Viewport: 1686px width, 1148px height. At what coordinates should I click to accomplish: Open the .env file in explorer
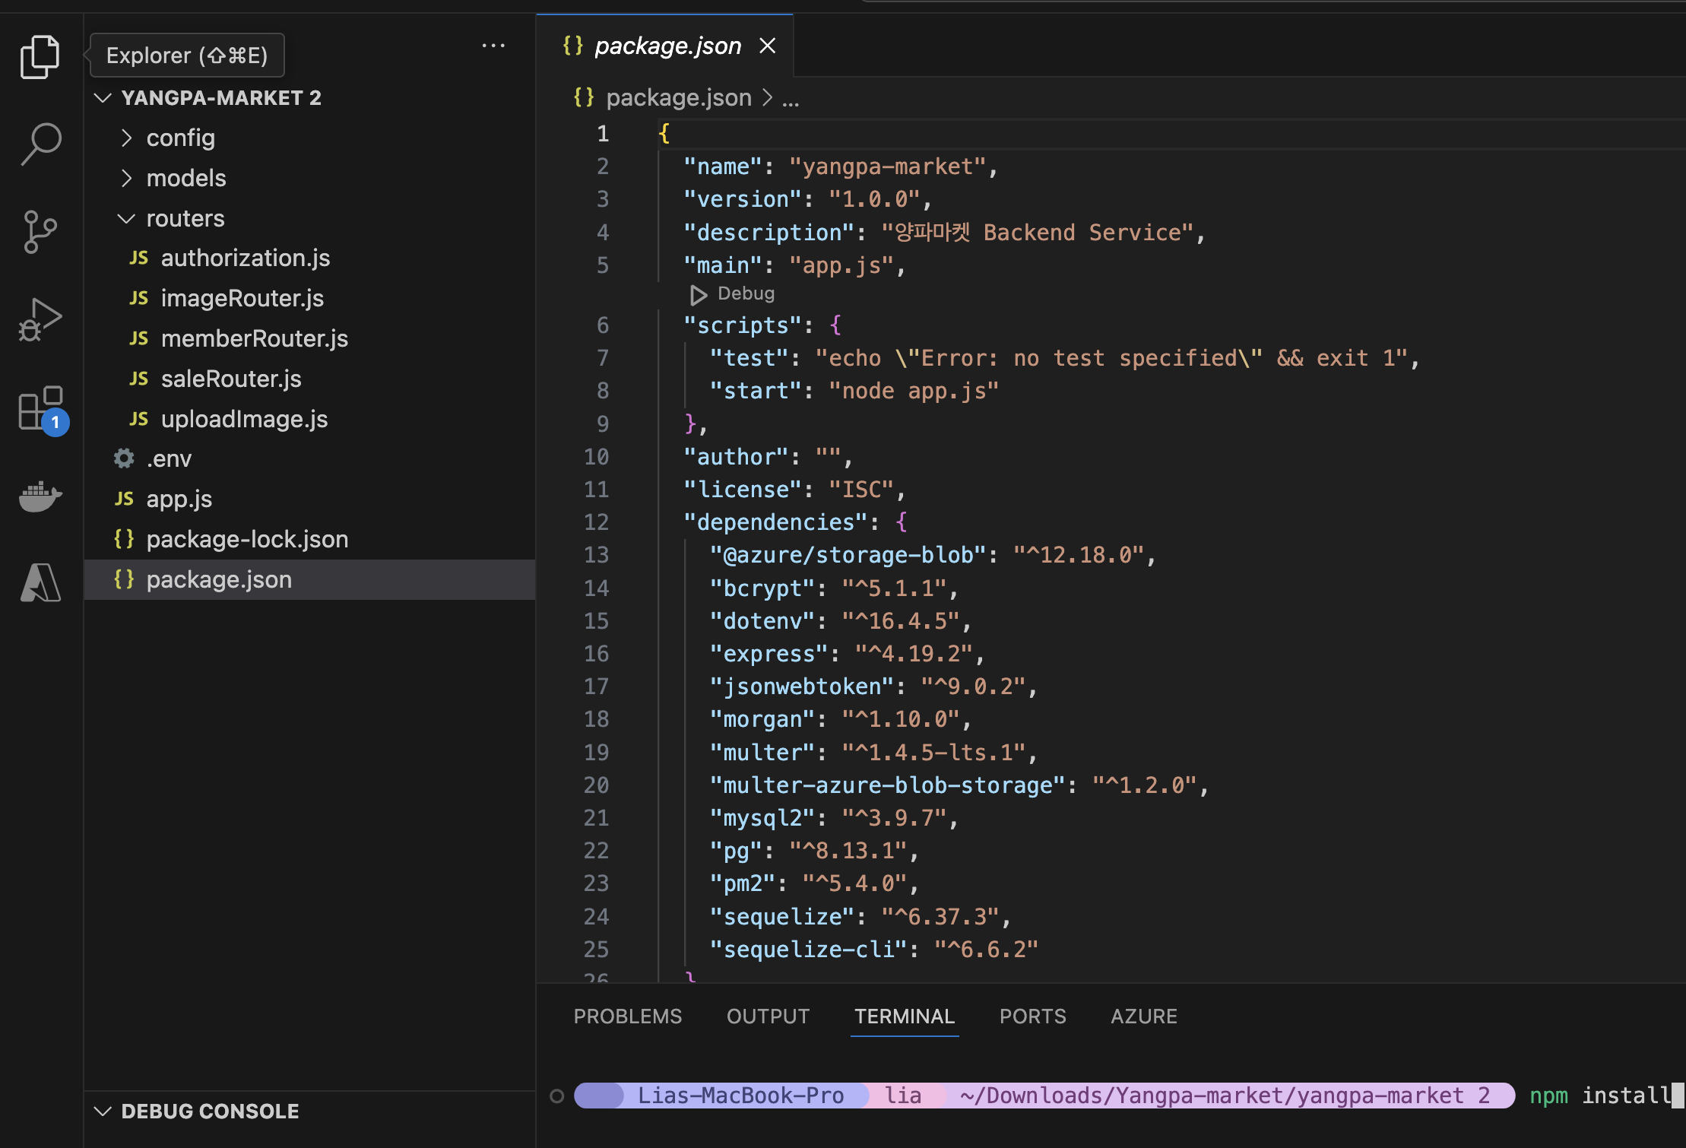(x=169, y=458)
